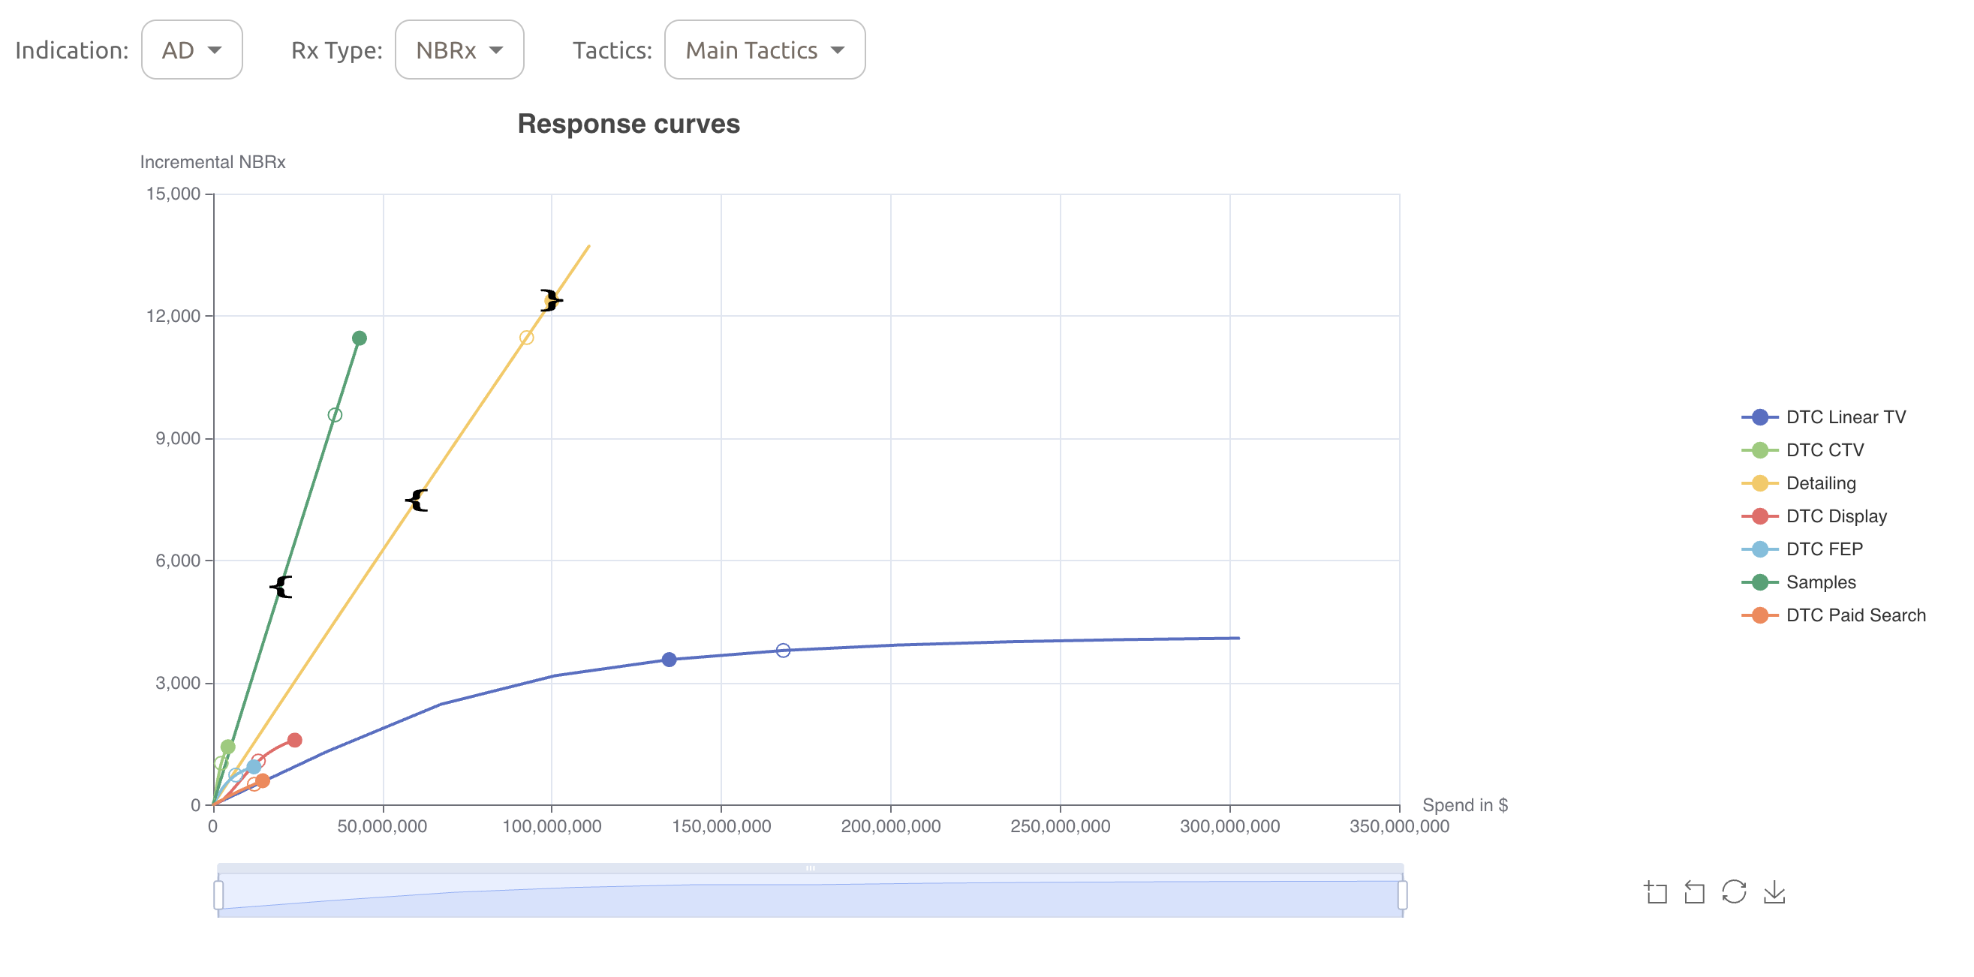Click the zoom area selection icon
The width and height of the screenshot is (1974, 977).
tap(1655, 892)
